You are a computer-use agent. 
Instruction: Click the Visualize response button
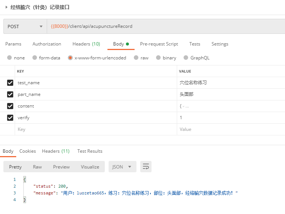[x=90, y=167]
